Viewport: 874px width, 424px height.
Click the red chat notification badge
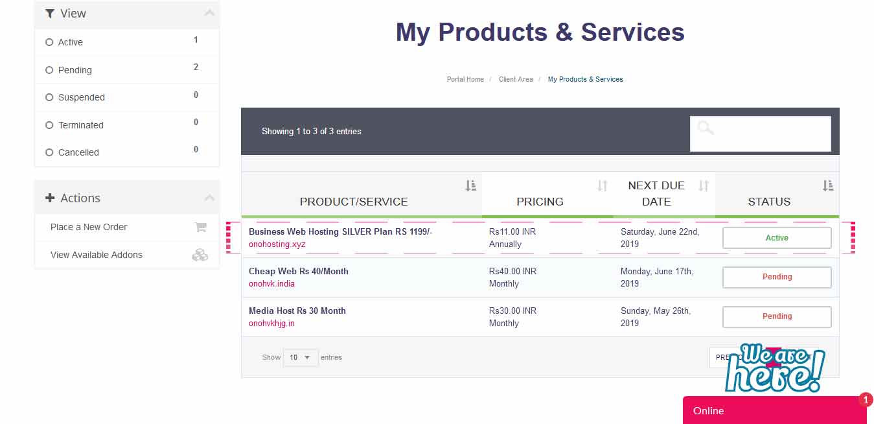(866, 400)
